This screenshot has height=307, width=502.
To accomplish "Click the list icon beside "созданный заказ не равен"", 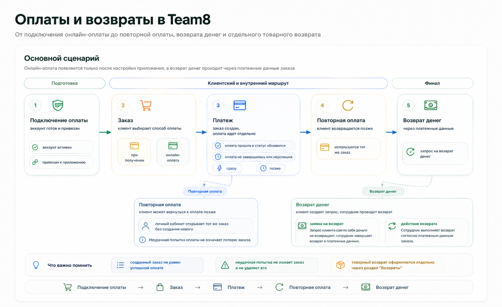I will pos(121,265).
